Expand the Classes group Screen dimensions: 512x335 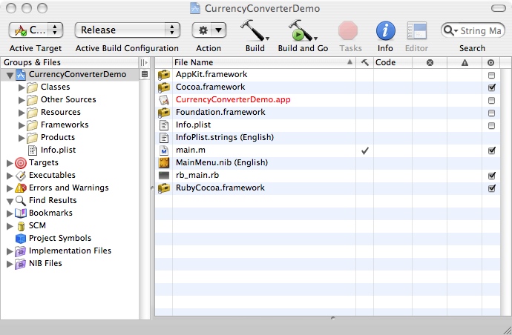(22, 87)
